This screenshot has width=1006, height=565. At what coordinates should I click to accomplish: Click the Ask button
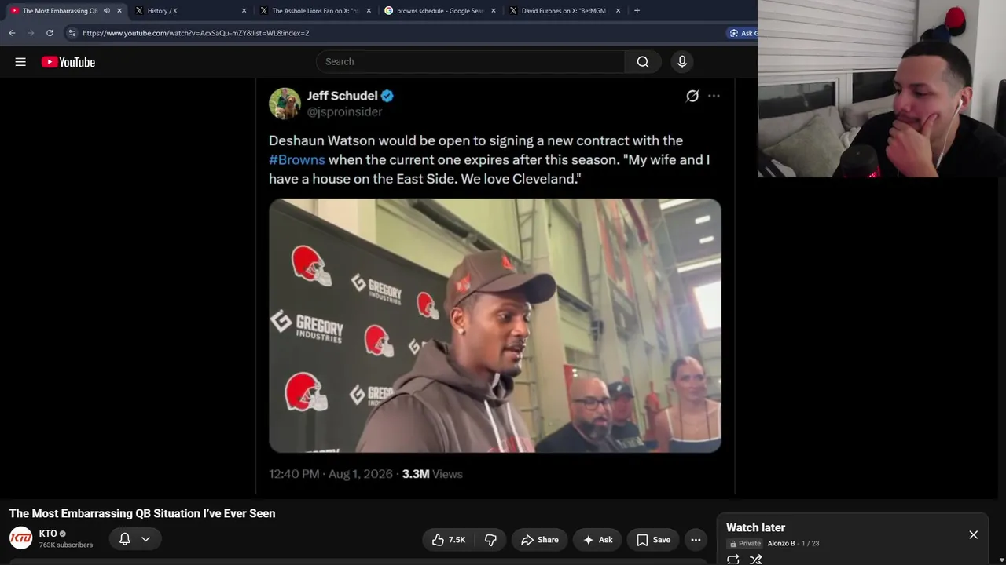598,539
